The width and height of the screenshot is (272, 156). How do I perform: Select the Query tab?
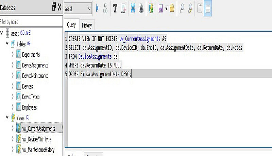tap(71, 25)
